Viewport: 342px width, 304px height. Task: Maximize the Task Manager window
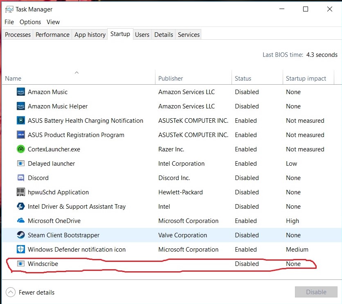tap(306, 9)
